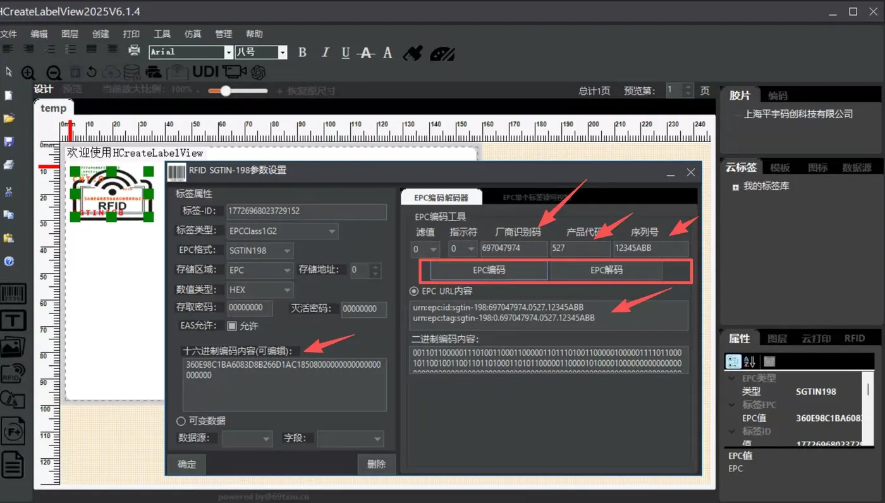Open the 工具 menu
885x503 pixels.
pyautogui.click(x=162, y=34)
